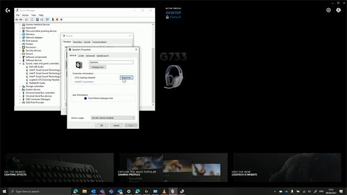Select USB Connector Managers category
The image size is (347, 195).
click(x=38, y=99)
